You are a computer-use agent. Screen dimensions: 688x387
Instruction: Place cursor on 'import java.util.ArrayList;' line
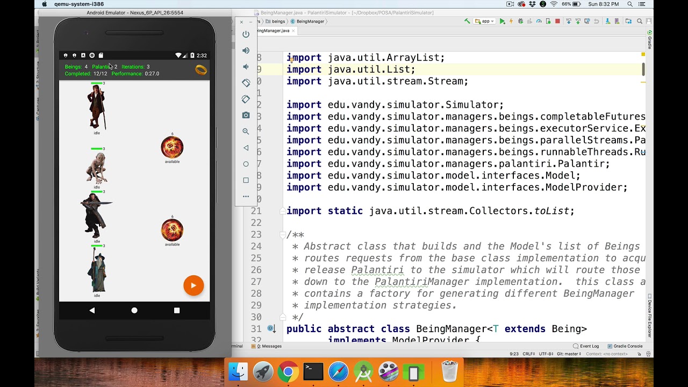click(365, 58)
